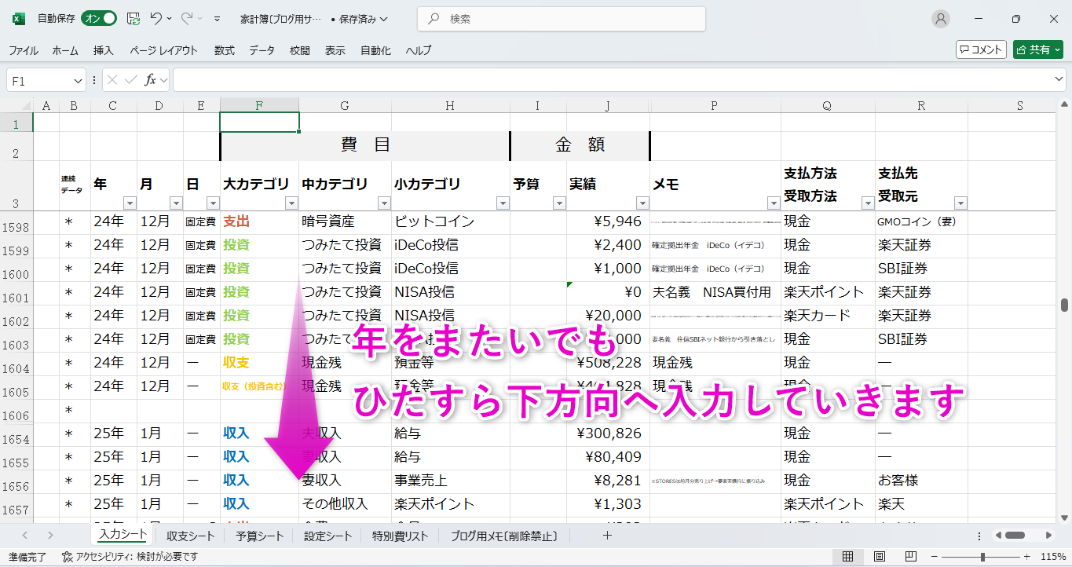Open filter dropdown for 大カテゴリ column

click(291, 203)
